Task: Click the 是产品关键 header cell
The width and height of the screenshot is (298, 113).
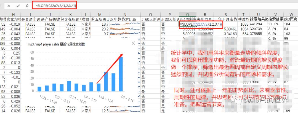Action: pos(50,19)
